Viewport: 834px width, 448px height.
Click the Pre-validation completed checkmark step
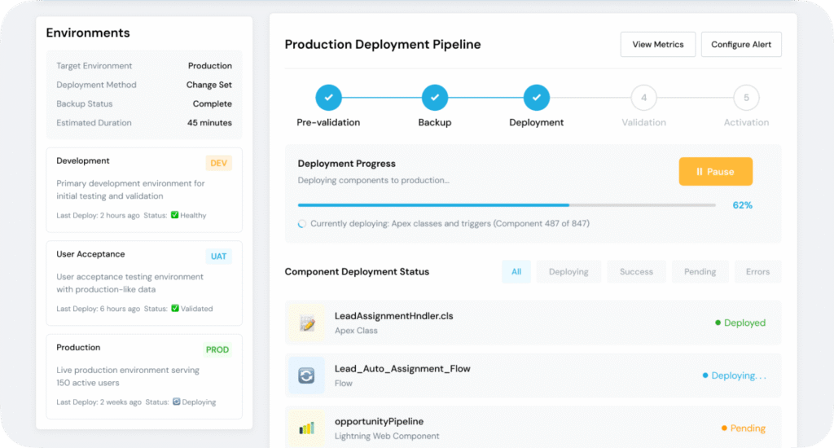tap(328, 98)
